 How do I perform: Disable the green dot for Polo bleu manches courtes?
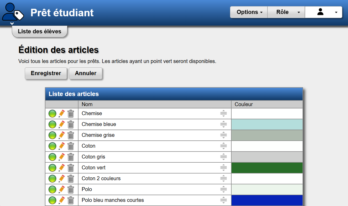coord(52,200)
